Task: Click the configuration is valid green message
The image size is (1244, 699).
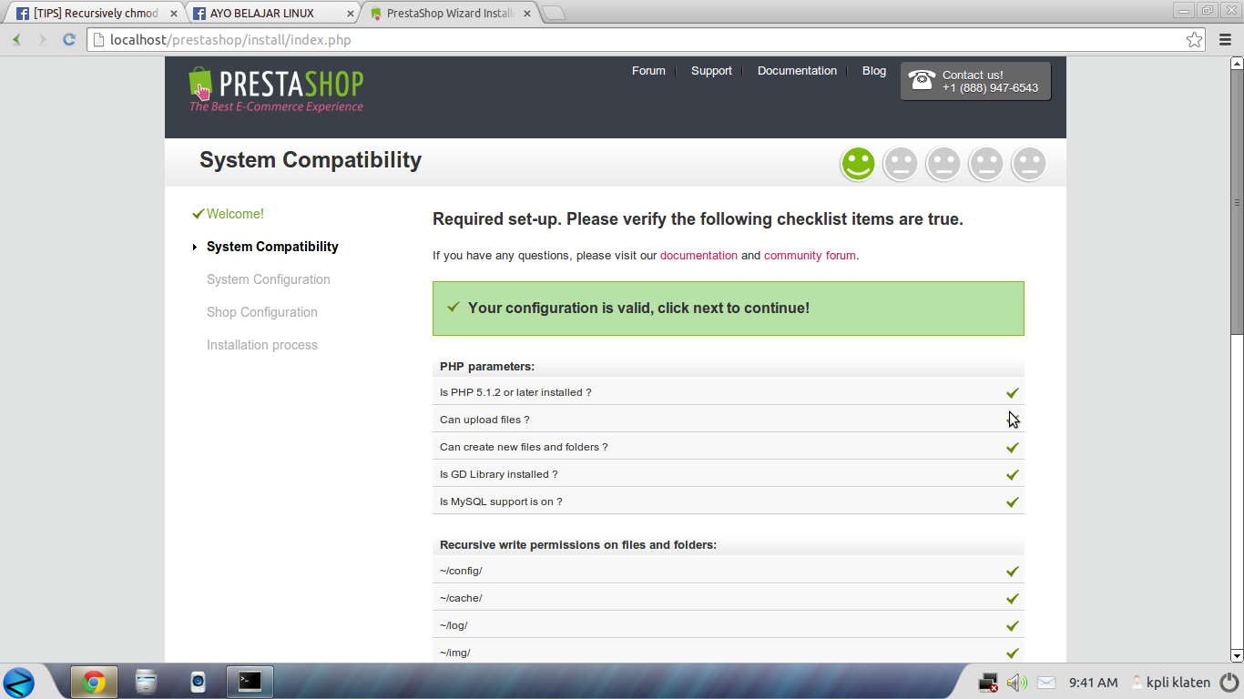Action: pos(729,309)
